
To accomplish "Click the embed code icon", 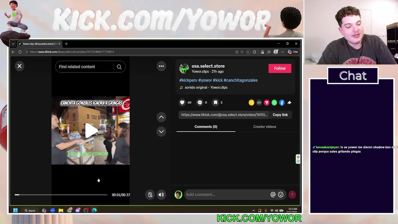I will coord(259,102).
